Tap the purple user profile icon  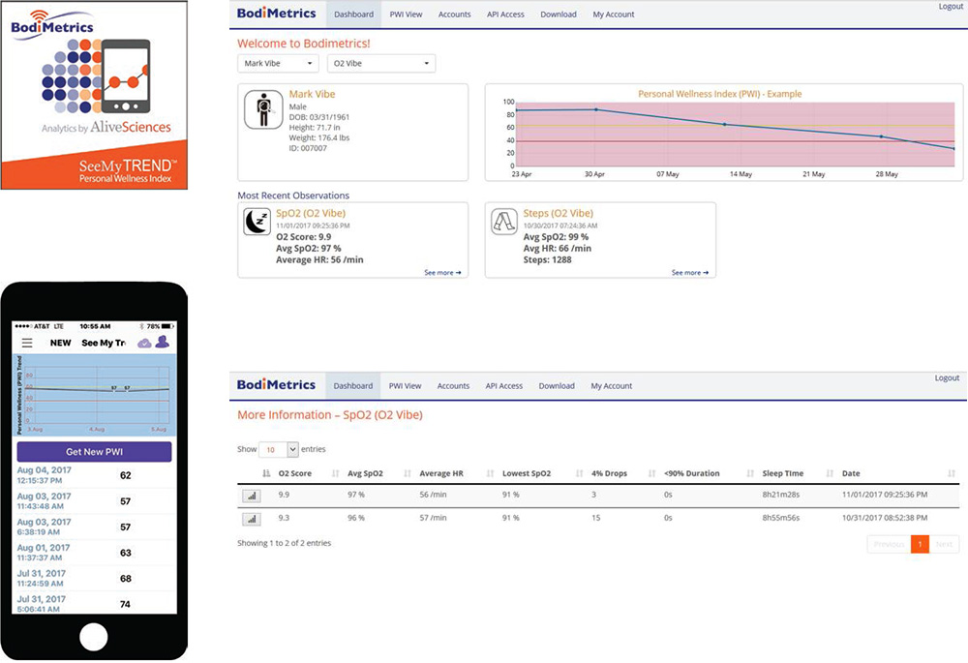pyautogui.click(x=162, y=343)
